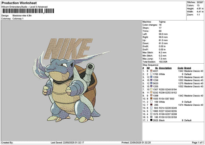
Task: Click the Brand column header
Action: point(188,68)
